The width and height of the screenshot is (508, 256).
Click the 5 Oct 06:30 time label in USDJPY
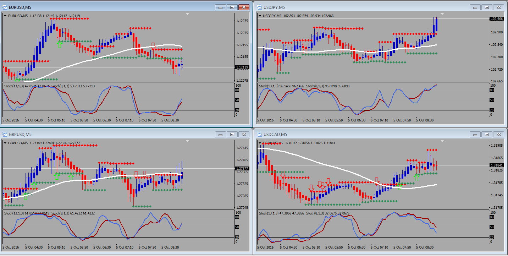point(357,120)
